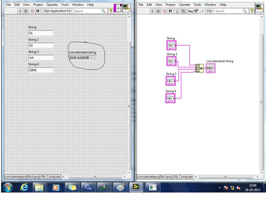Screen dimensions: 266x199
Task: Open Operate menu in front panel window
Action: click(x=52, y=5)
